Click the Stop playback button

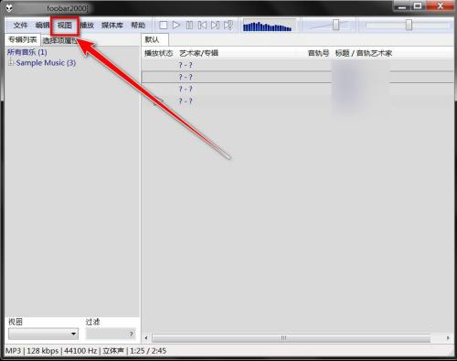pos(164,26)
